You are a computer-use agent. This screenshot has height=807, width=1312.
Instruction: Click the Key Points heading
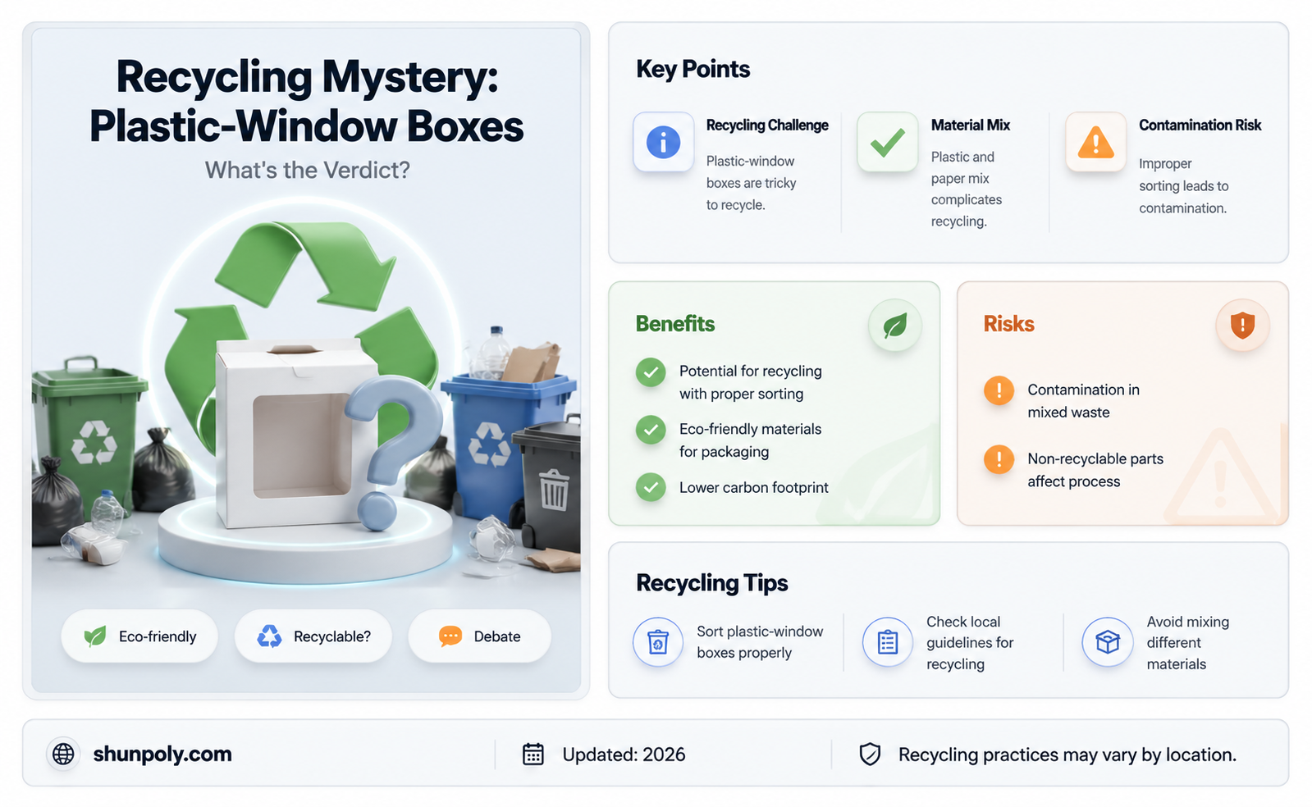coord(693,69)
